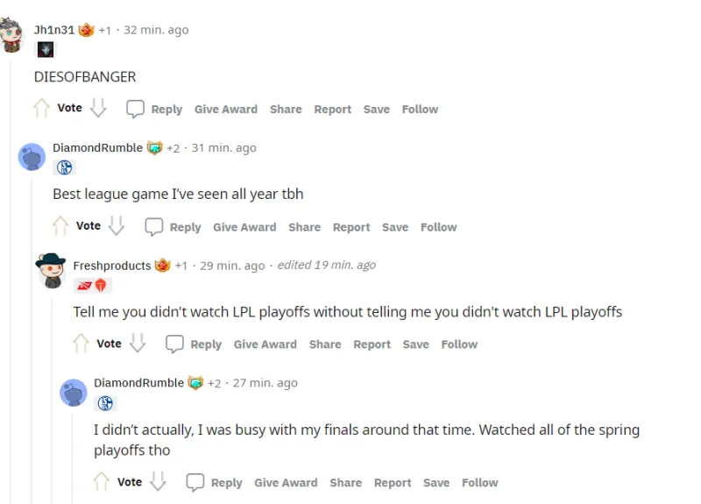Viewport: 701px width, 504px height.
Task: Open Freshproducts' username profile link
Action: (112, 266)
